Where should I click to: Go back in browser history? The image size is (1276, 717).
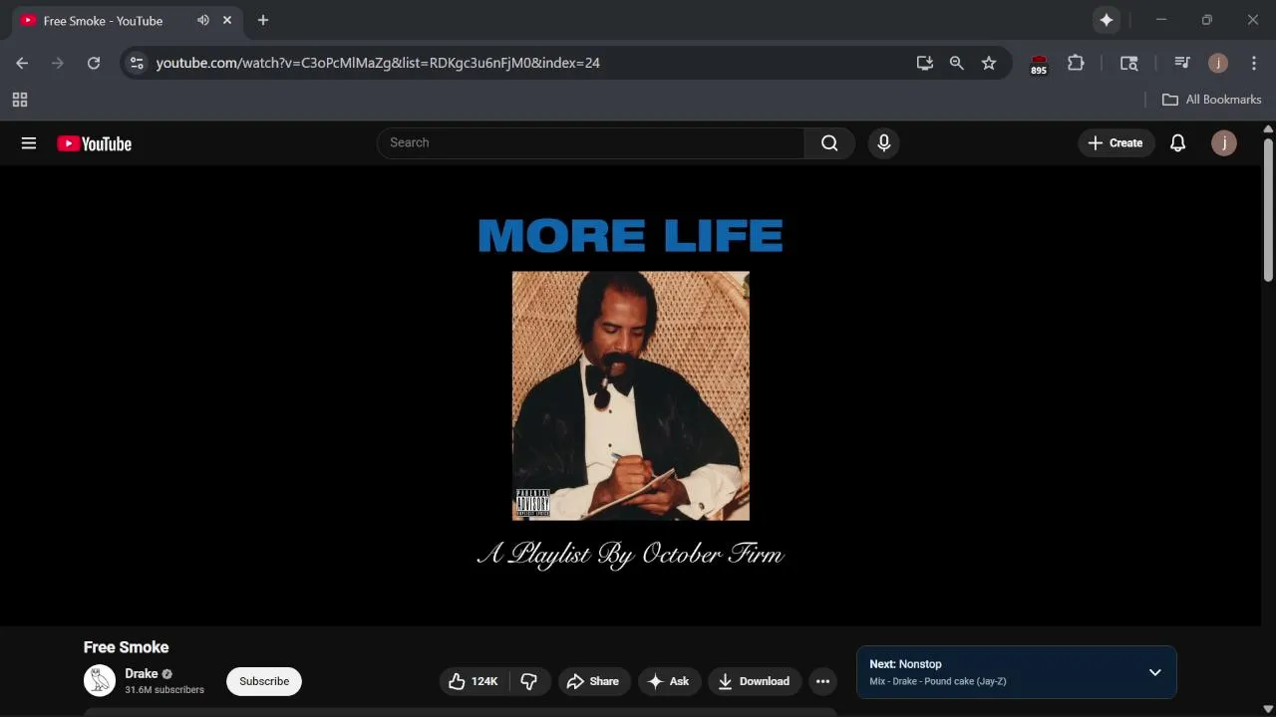[22, 63]
